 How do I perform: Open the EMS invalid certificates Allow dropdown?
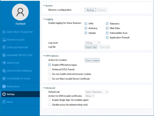(90, 96)
